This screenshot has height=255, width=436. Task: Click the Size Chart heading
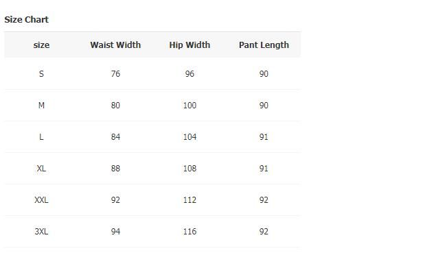pos(26,19)
